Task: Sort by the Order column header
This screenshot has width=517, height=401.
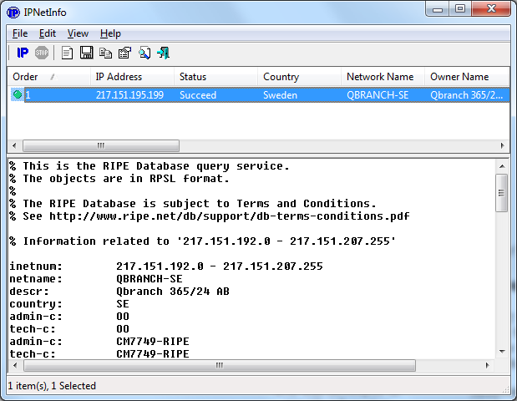Action: tap(48, 77)
